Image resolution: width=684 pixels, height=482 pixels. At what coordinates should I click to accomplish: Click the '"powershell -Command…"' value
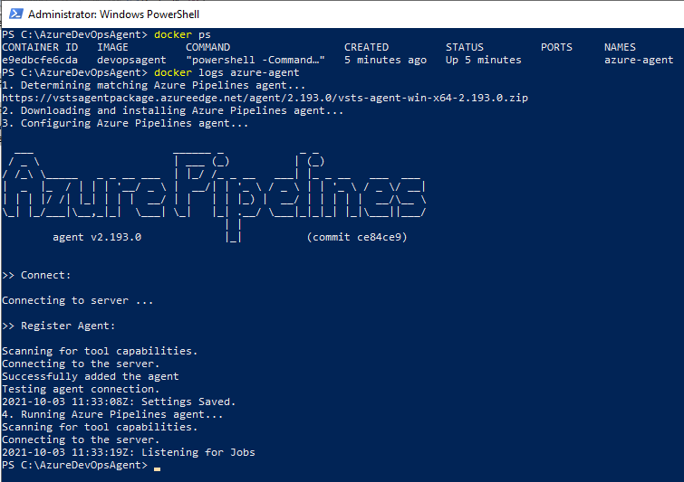(x=255, y=60)
